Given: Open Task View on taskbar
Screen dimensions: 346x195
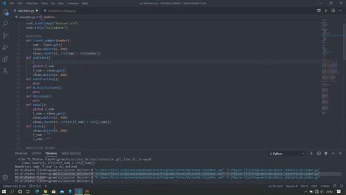Looking at the screenshot, I should coord(28,191).
